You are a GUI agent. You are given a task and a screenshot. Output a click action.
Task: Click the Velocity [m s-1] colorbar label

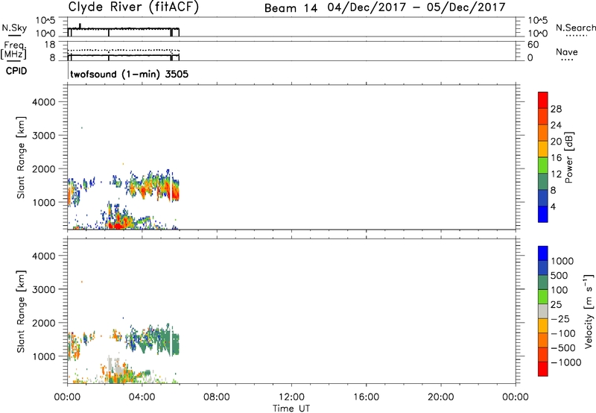[x=589, y=312]
